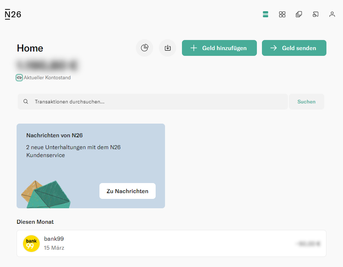Click the Home page title
343x267 pixels.
click(x=30, y=48)
